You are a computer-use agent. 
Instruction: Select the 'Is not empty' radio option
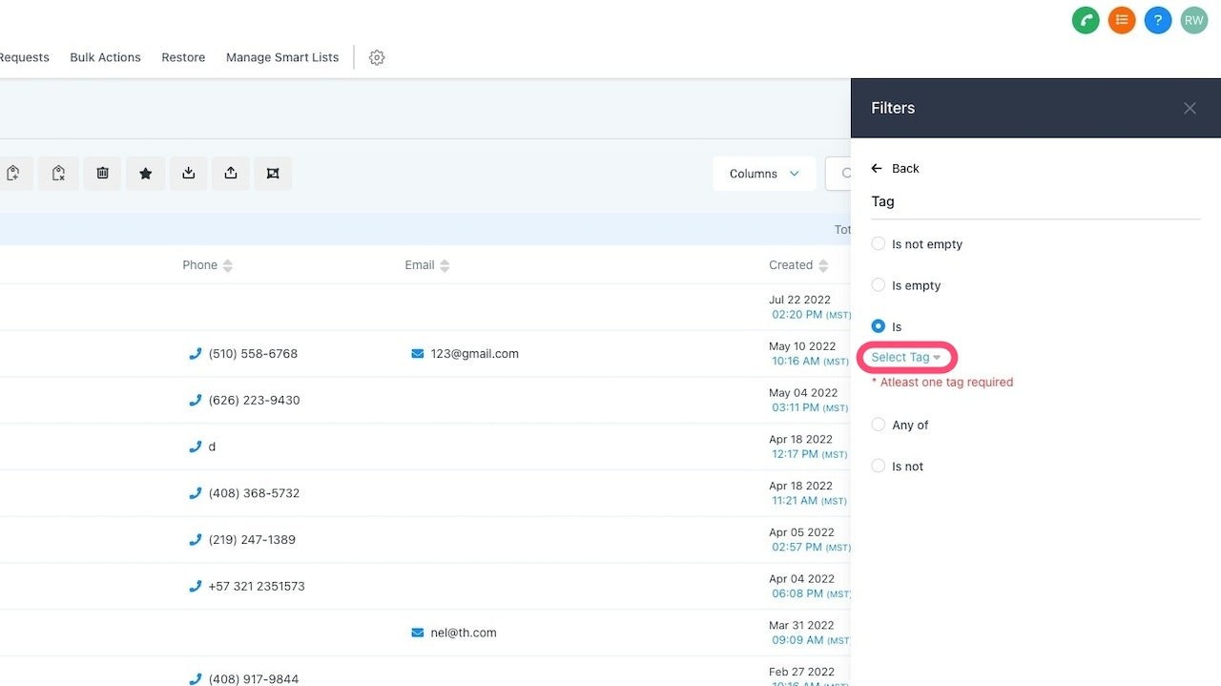(x=879, y=244)
